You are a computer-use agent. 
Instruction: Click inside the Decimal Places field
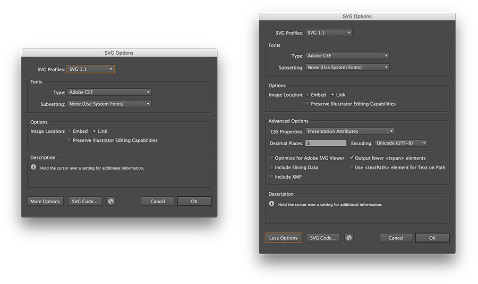326,143
